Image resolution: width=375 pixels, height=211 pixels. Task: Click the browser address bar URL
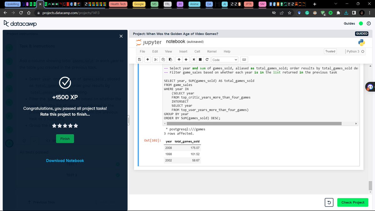point(72,13)
